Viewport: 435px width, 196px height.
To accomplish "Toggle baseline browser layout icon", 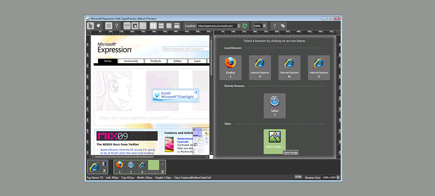I will 104,164.
